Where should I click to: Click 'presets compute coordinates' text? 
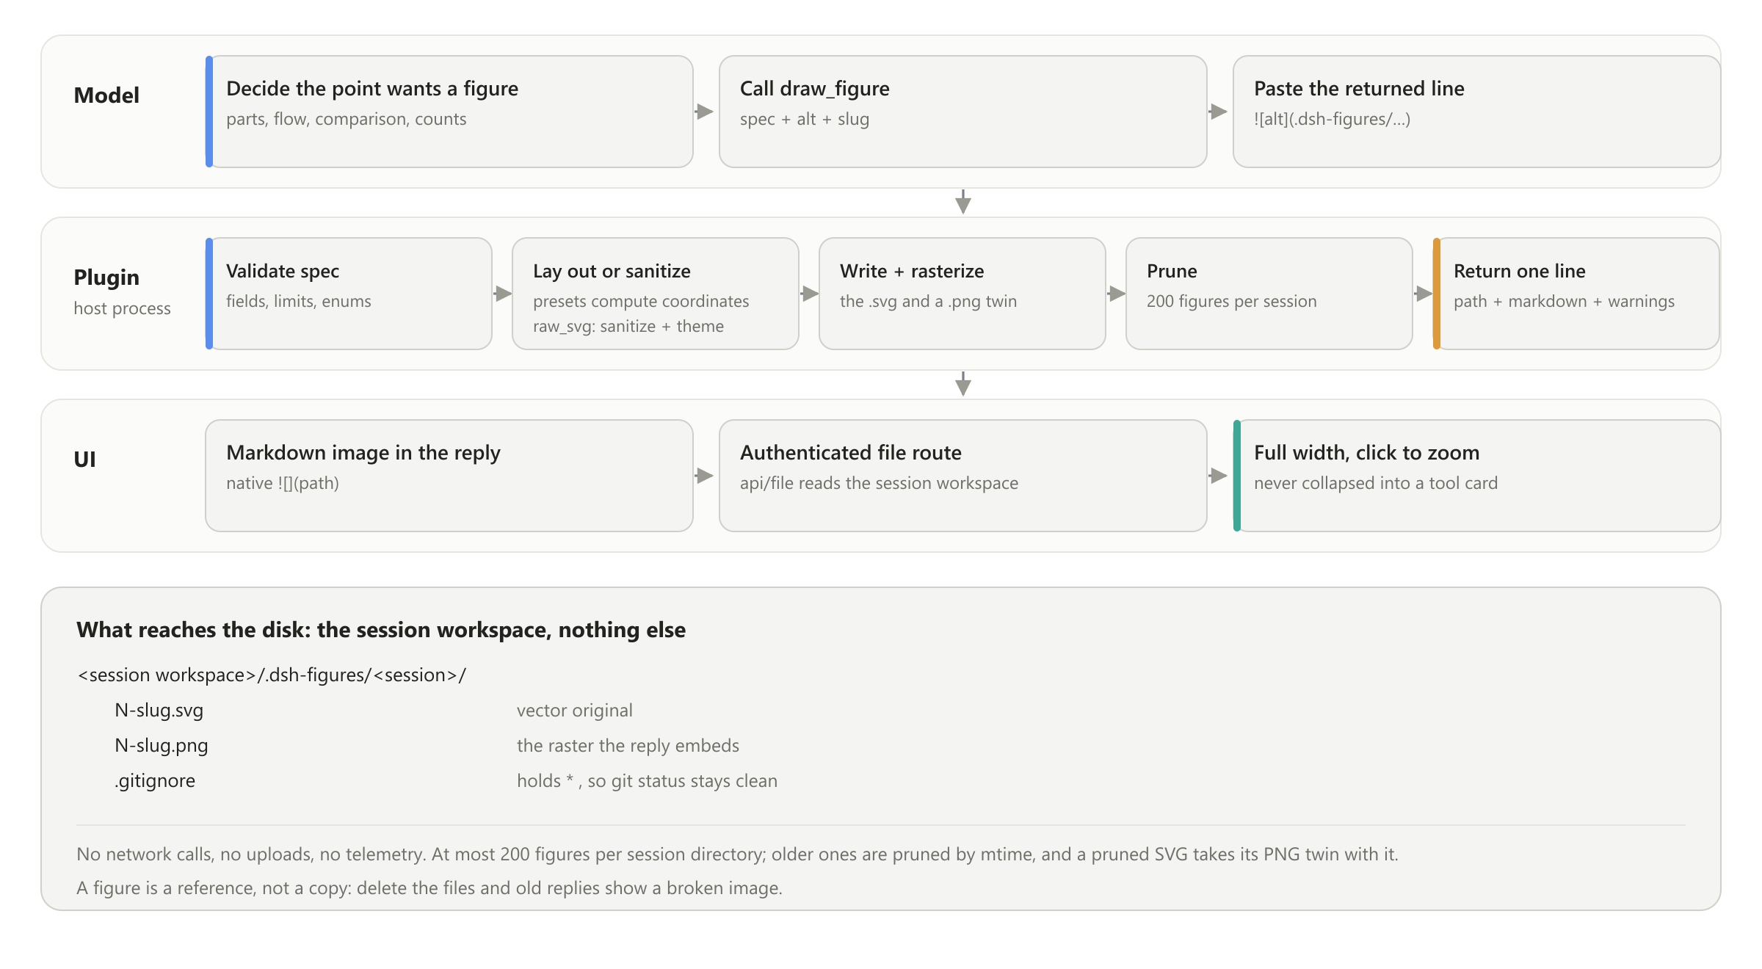tap(641, 301)
